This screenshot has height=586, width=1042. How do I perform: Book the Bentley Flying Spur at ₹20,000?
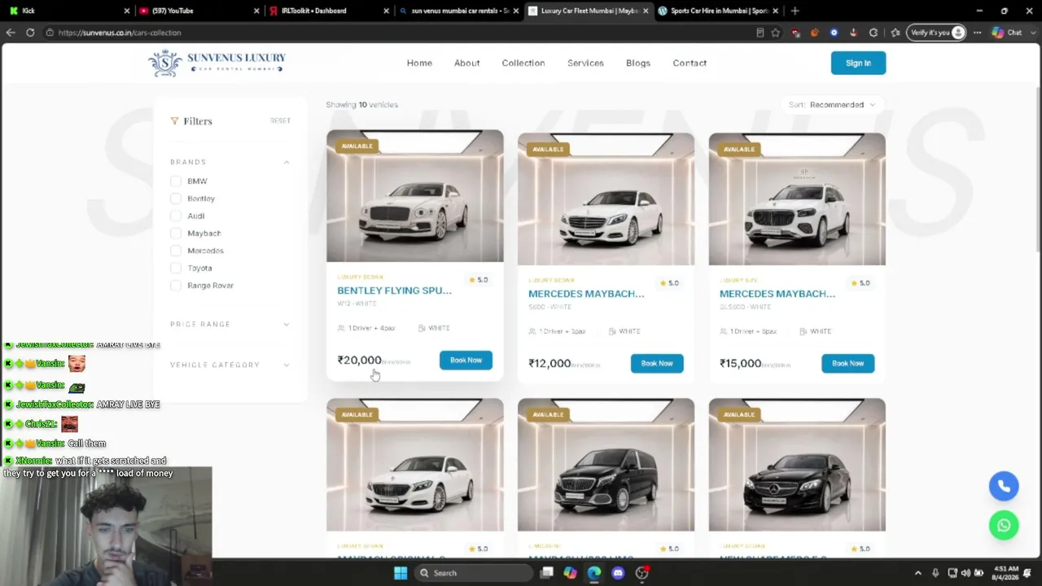point(466,360)
